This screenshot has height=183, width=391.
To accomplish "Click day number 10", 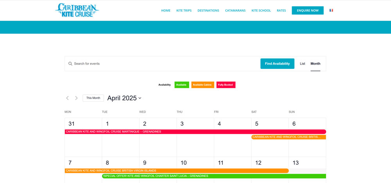I will click(x=183, y=163).
